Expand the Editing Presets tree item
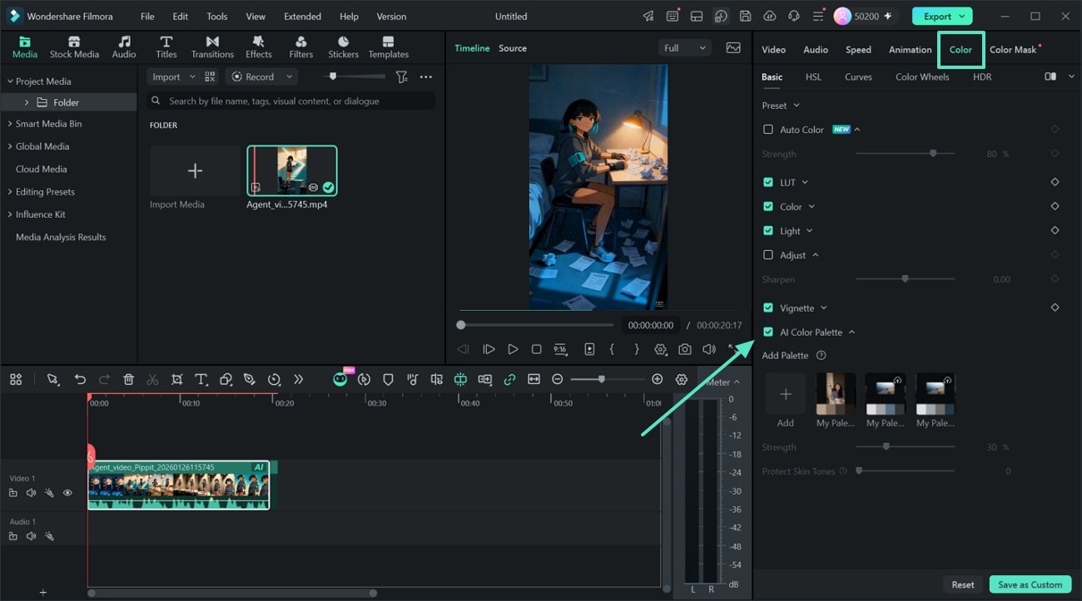Image resolution: width=1082 pixels, height=601 pixels. tap(11, 192)
